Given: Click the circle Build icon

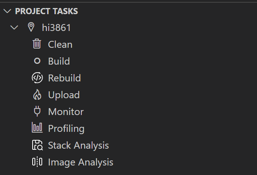Looking at the screenshot, I should [37, 61].
